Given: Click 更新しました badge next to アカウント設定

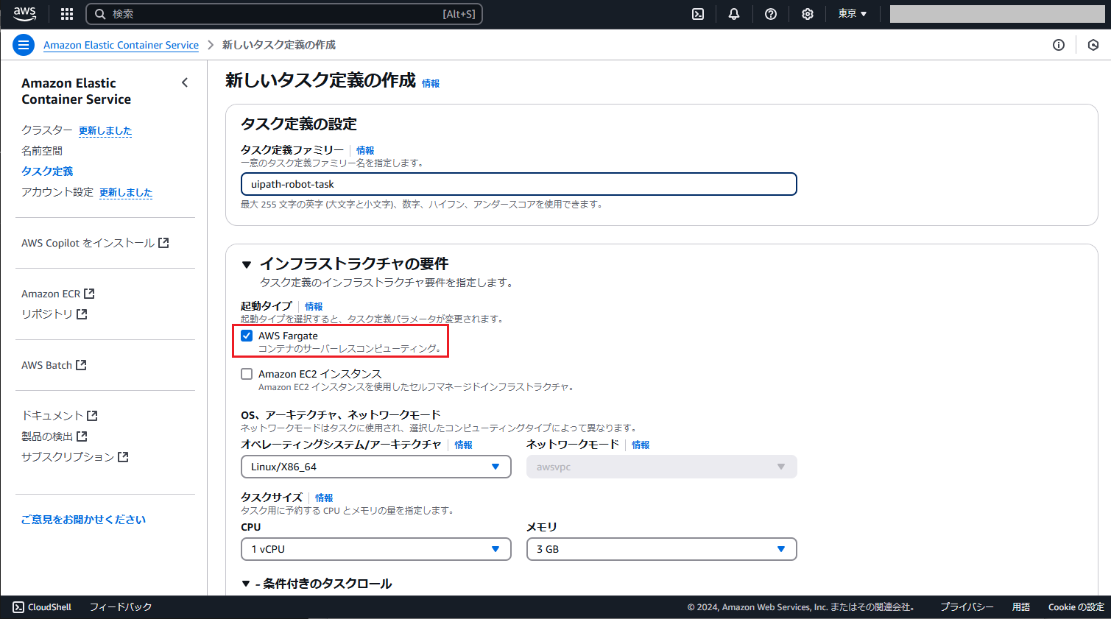Looking at the screenshot, I should tap(126, 192).
